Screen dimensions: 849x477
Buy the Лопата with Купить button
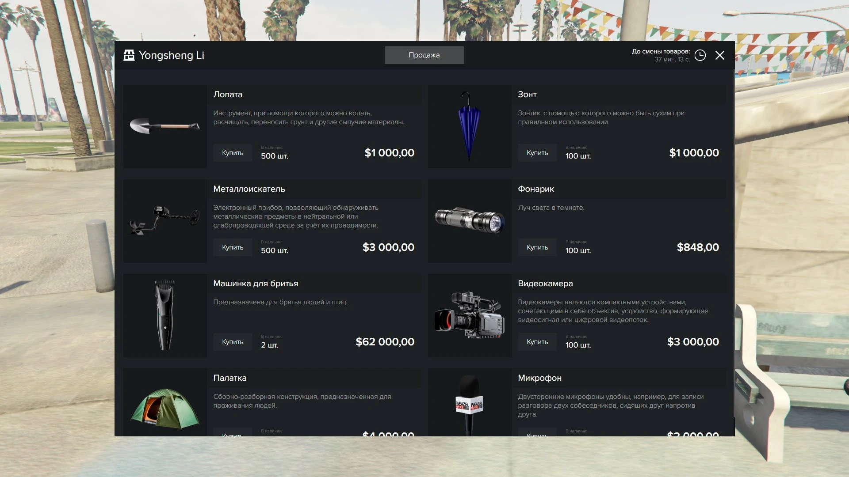(x=233, y=153)
